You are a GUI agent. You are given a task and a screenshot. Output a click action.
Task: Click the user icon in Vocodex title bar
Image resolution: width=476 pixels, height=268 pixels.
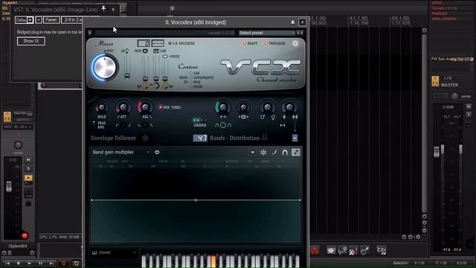(292, 22)
